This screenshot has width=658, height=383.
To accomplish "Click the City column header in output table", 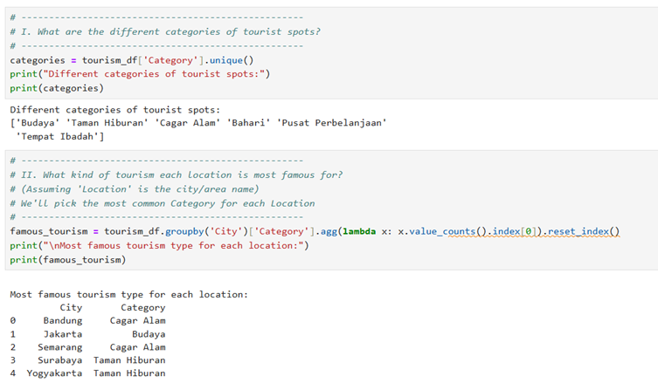I will pos(71,307).
